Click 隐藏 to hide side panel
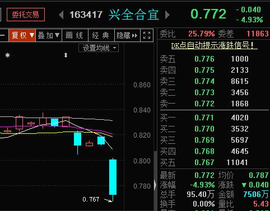The height and width of the screenshot is (211, 270). pos(127,35)
